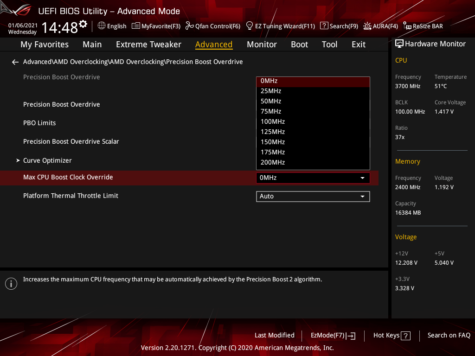Pick 125MHz boost override option
Screen dimensions: 475x356
pos(313,132)
